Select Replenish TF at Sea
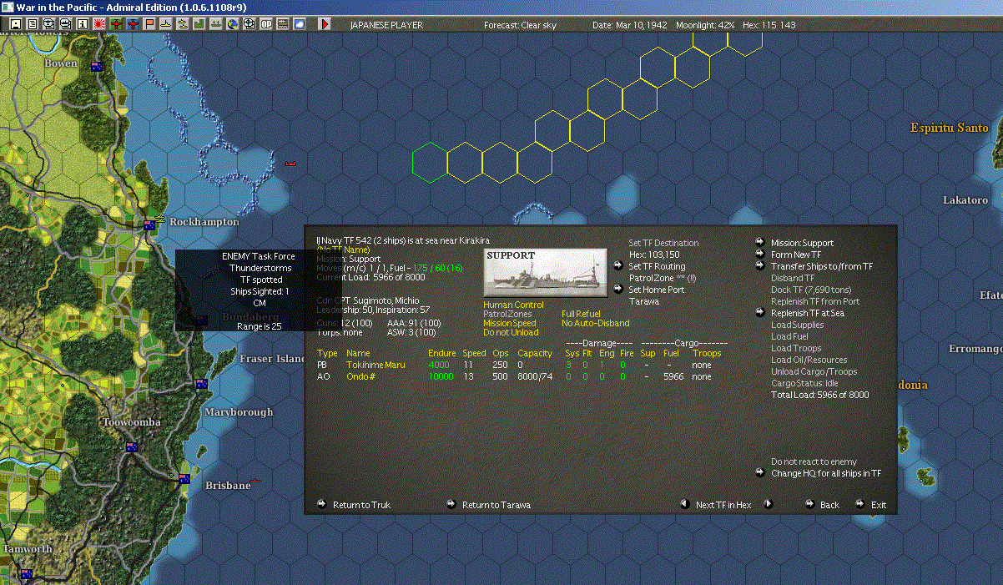This screenshot has width=1003, height=585. pyautogui.click(x=808, y=313)
